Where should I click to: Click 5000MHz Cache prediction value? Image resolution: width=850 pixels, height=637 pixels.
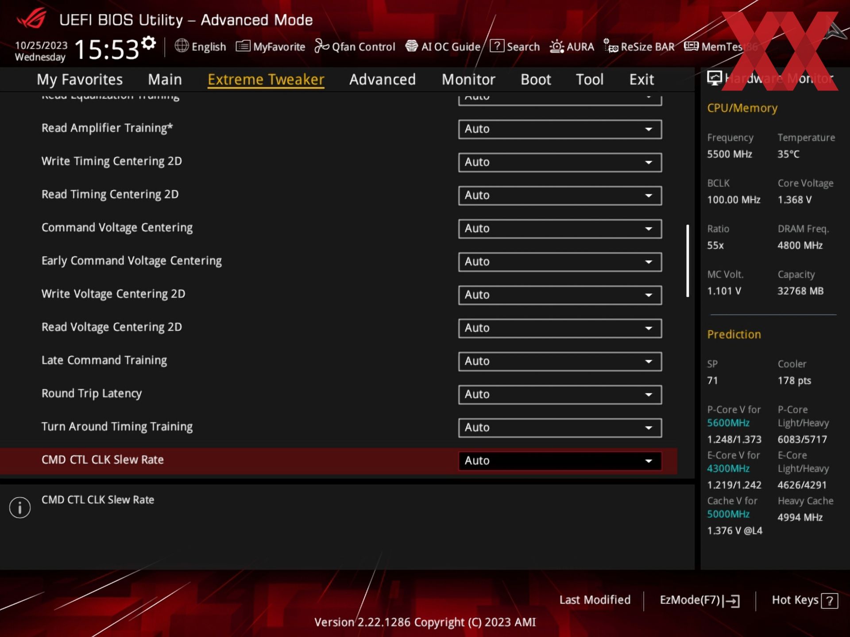(728, 514)
